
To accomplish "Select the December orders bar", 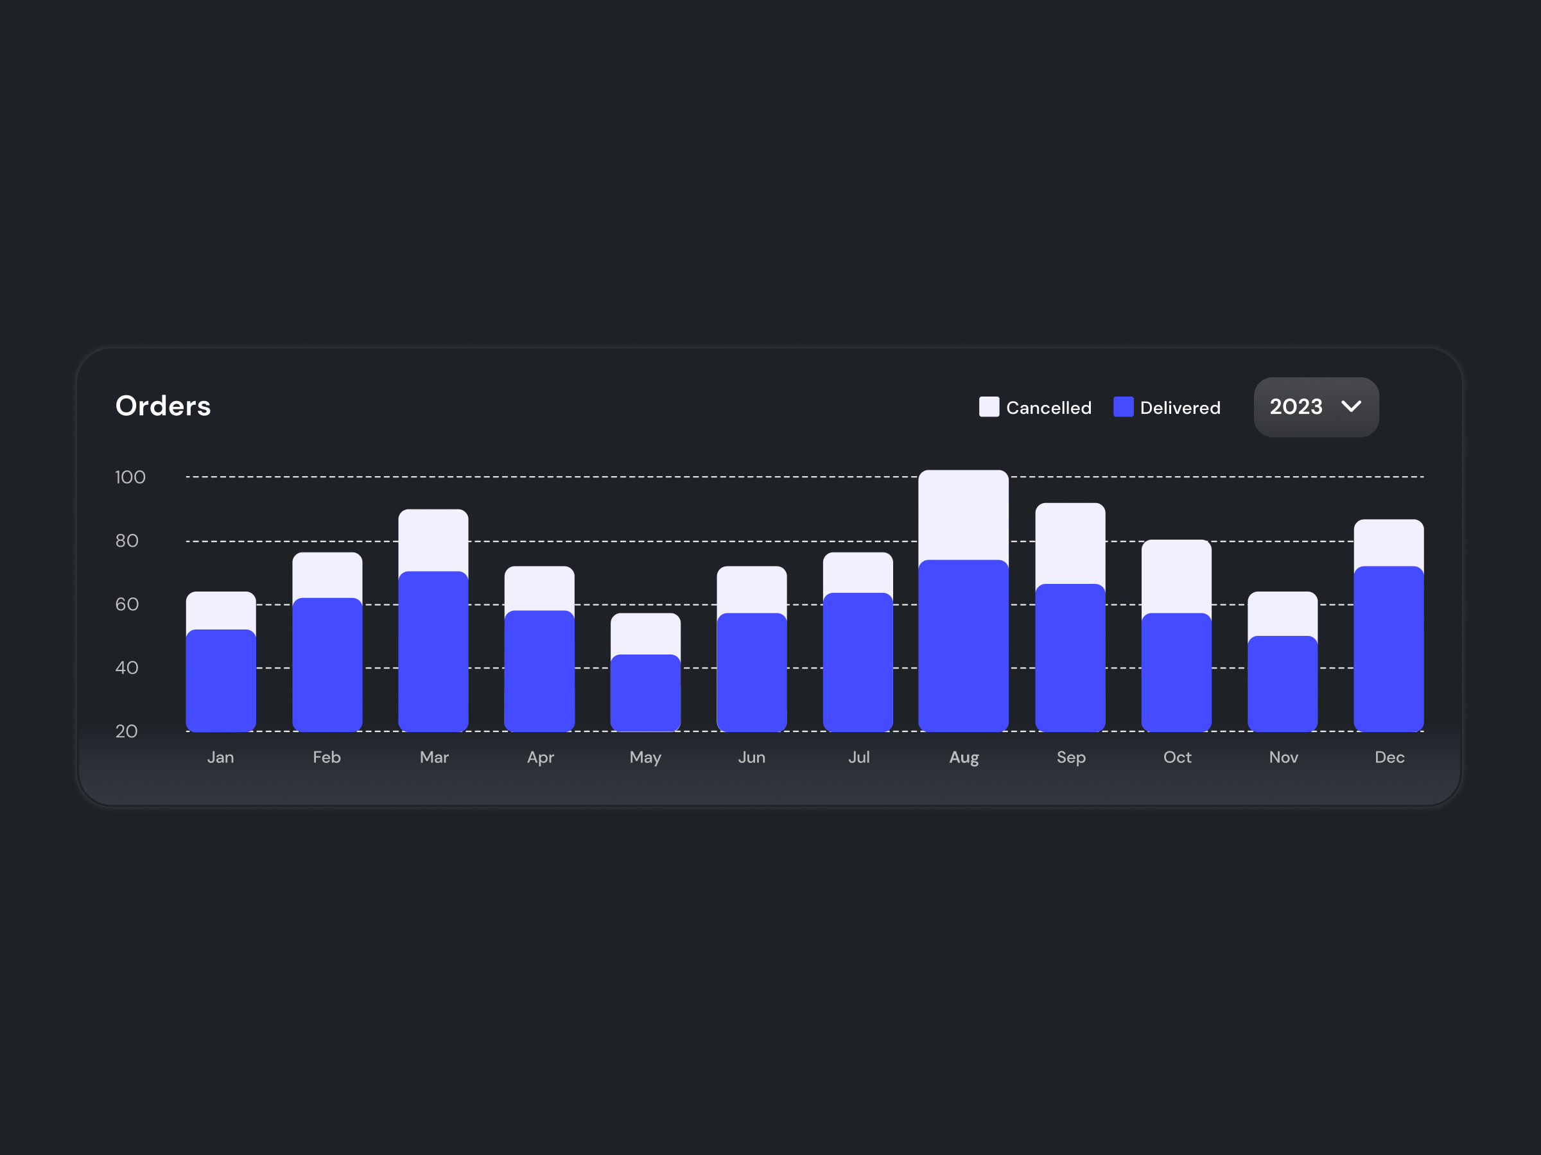I will pos(1389,626).
